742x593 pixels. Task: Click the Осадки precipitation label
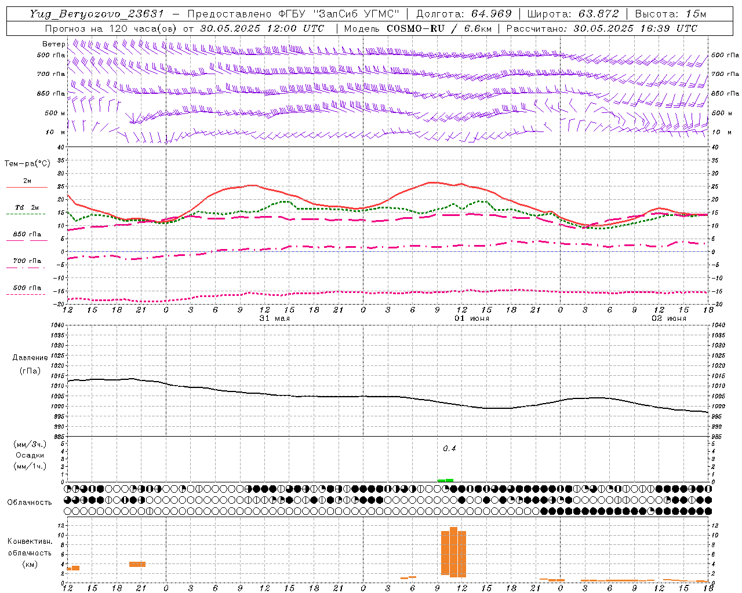click(30, 455)
